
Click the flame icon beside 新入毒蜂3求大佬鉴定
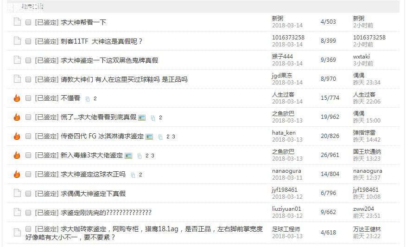click(17, 155)
